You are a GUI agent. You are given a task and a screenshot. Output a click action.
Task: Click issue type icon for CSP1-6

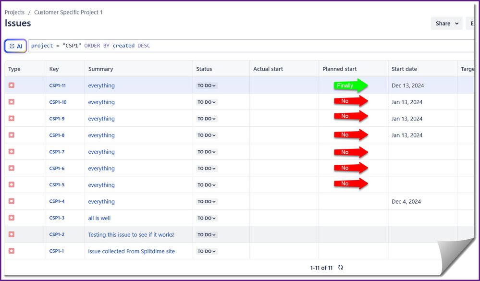12,168
